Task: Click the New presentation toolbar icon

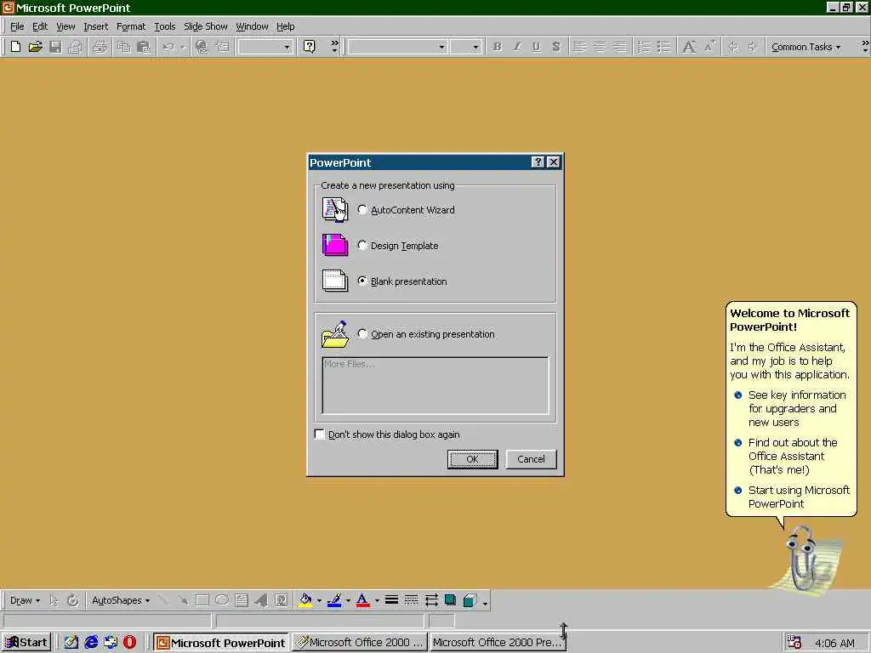Action: point(15,47)
